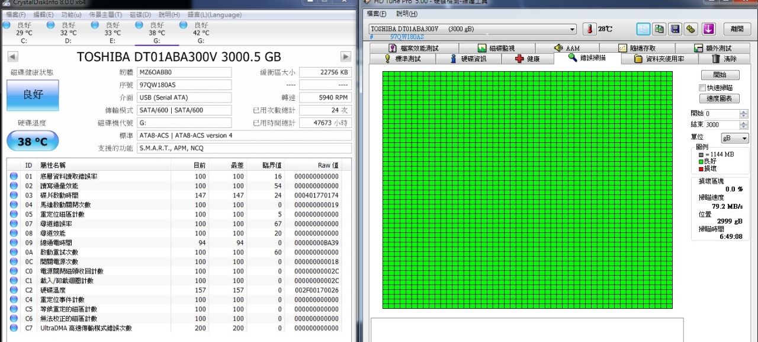Click the copy screenshot icon in HD Tune
This screenshot has width=758, height=342.
click(x=659, y=29)
